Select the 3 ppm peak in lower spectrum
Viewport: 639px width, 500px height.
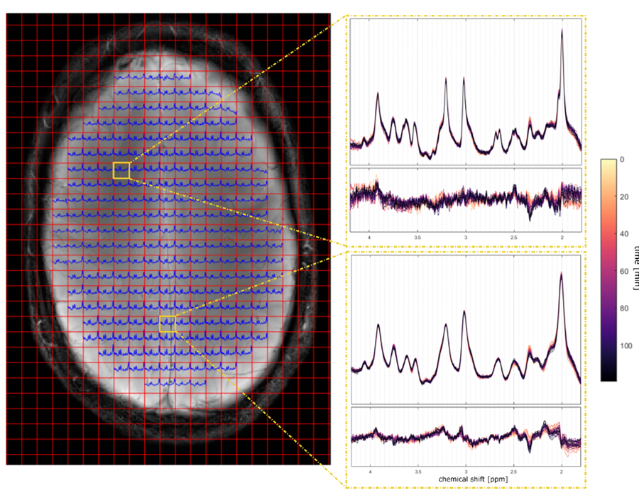(464, 313)
